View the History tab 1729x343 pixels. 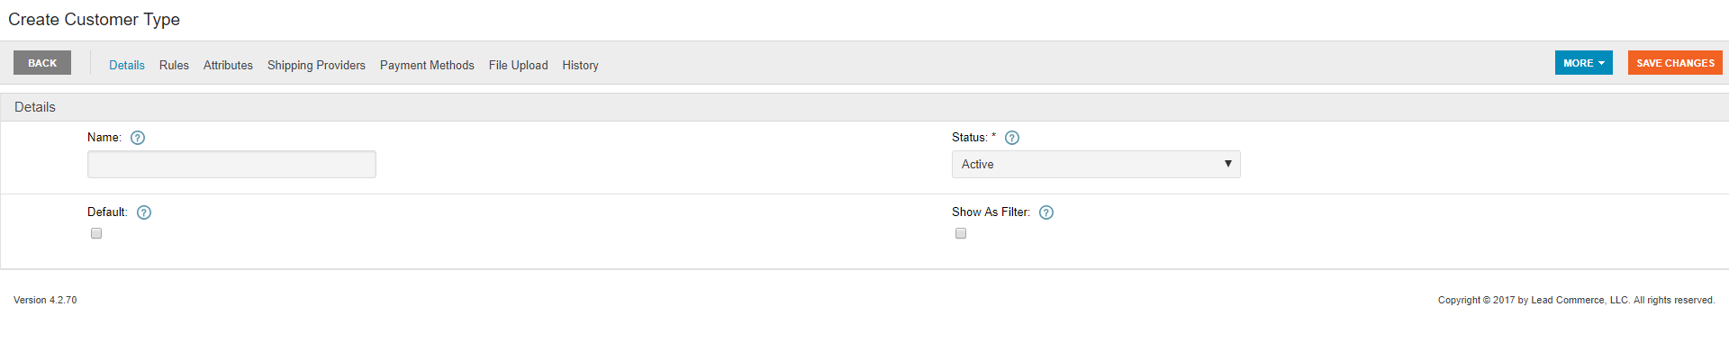(x=580, y=65)
